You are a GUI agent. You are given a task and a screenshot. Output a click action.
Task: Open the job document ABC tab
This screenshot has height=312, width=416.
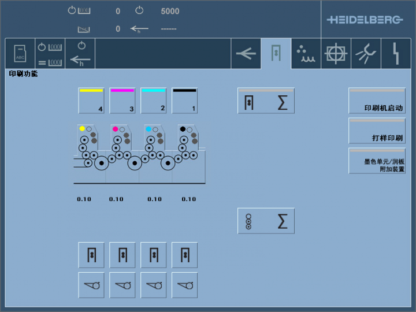point(20,53)
